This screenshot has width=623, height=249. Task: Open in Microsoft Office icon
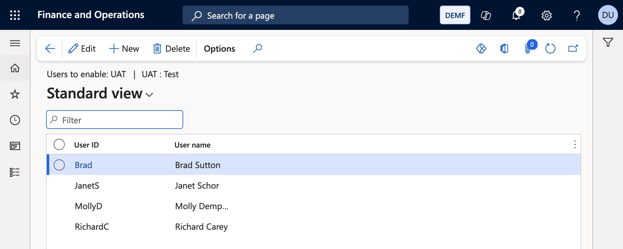[504, 49]
